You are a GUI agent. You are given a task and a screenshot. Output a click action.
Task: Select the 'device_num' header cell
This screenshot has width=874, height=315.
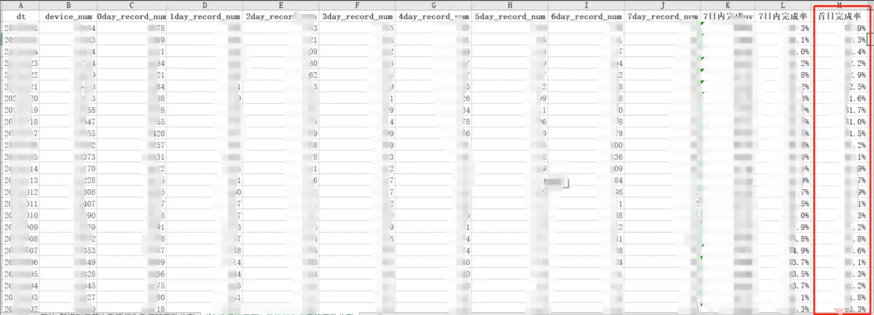point(68,16)
